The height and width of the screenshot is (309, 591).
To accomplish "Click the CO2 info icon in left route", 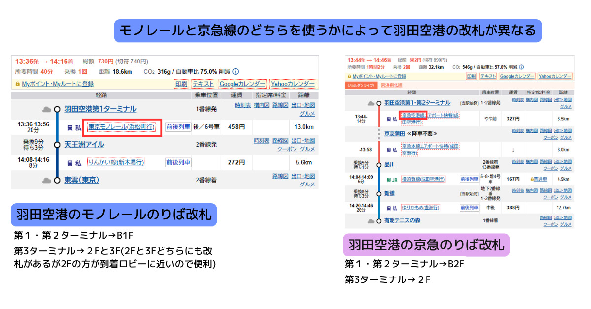I will [x=236, y=72].
